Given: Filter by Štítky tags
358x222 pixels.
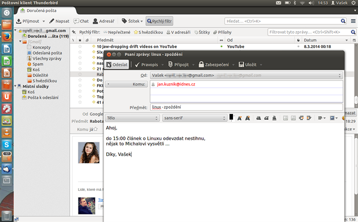Looking at the screenshot, I should click(x=202, y=32).
